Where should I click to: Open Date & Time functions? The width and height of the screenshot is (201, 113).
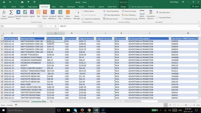(x=45, y=15)
